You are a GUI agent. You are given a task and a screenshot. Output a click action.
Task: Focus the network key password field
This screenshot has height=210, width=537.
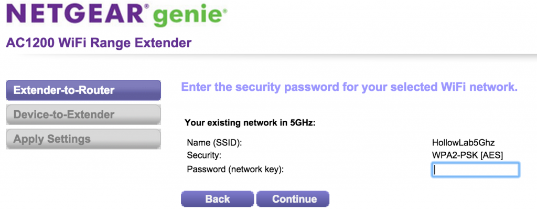coord(475,170)
